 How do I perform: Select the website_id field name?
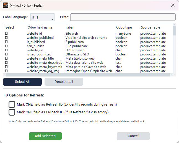34,34
